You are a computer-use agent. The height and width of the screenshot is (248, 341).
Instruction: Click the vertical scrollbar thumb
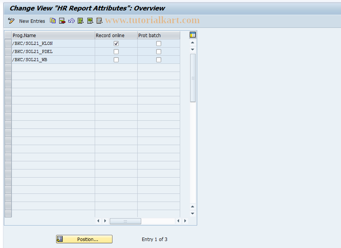point(193,78)
